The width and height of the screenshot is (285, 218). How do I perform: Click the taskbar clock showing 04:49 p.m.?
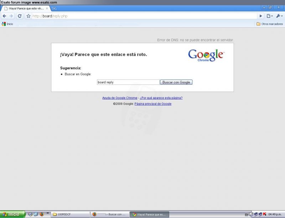click(275, 214)
